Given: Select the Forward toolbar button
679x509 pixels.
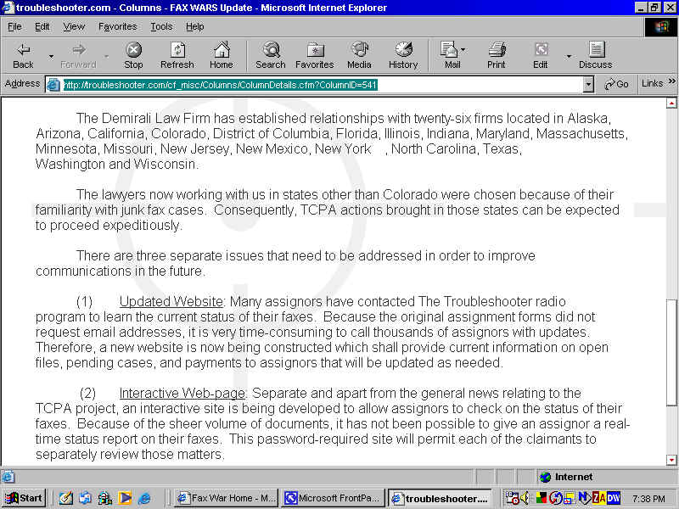Looking at the screenshot, I should pyautogui.click(x=78, y=55).
